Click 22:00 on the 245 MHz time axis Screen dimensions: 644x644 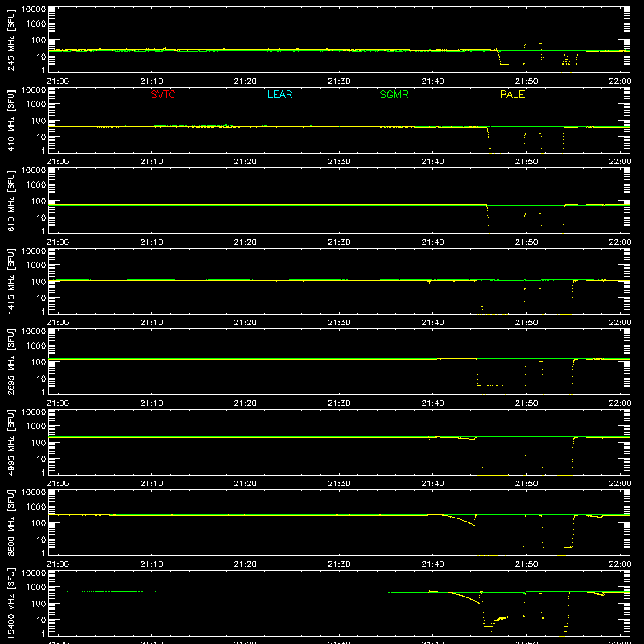[x=620, y=81]
